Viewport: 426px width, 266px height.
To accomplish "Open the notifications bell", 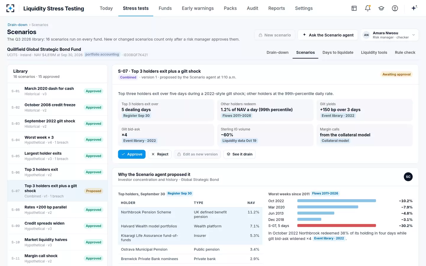I will point(368,8).
